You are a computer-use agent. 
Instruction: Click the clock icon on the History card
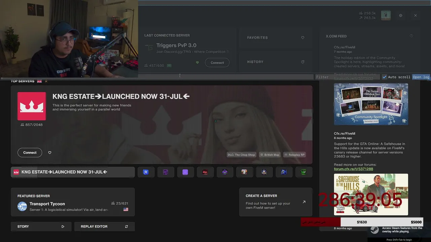(x=303, y=62)
